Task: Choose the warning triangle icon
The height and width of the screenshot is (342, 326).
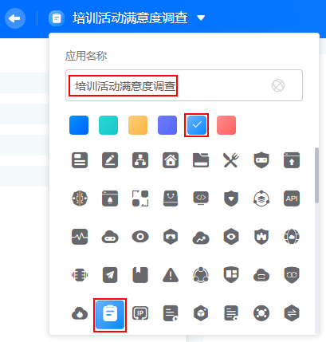Action: pyautogui.click(x=171, y=275)
